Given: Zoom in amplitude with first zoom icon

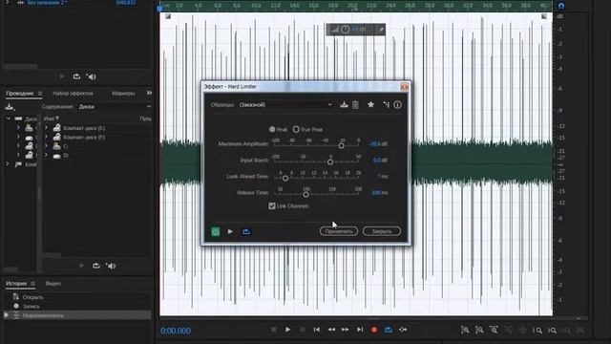Looking at the screenshot, I should pyautogui.click(x=465, y=330).
